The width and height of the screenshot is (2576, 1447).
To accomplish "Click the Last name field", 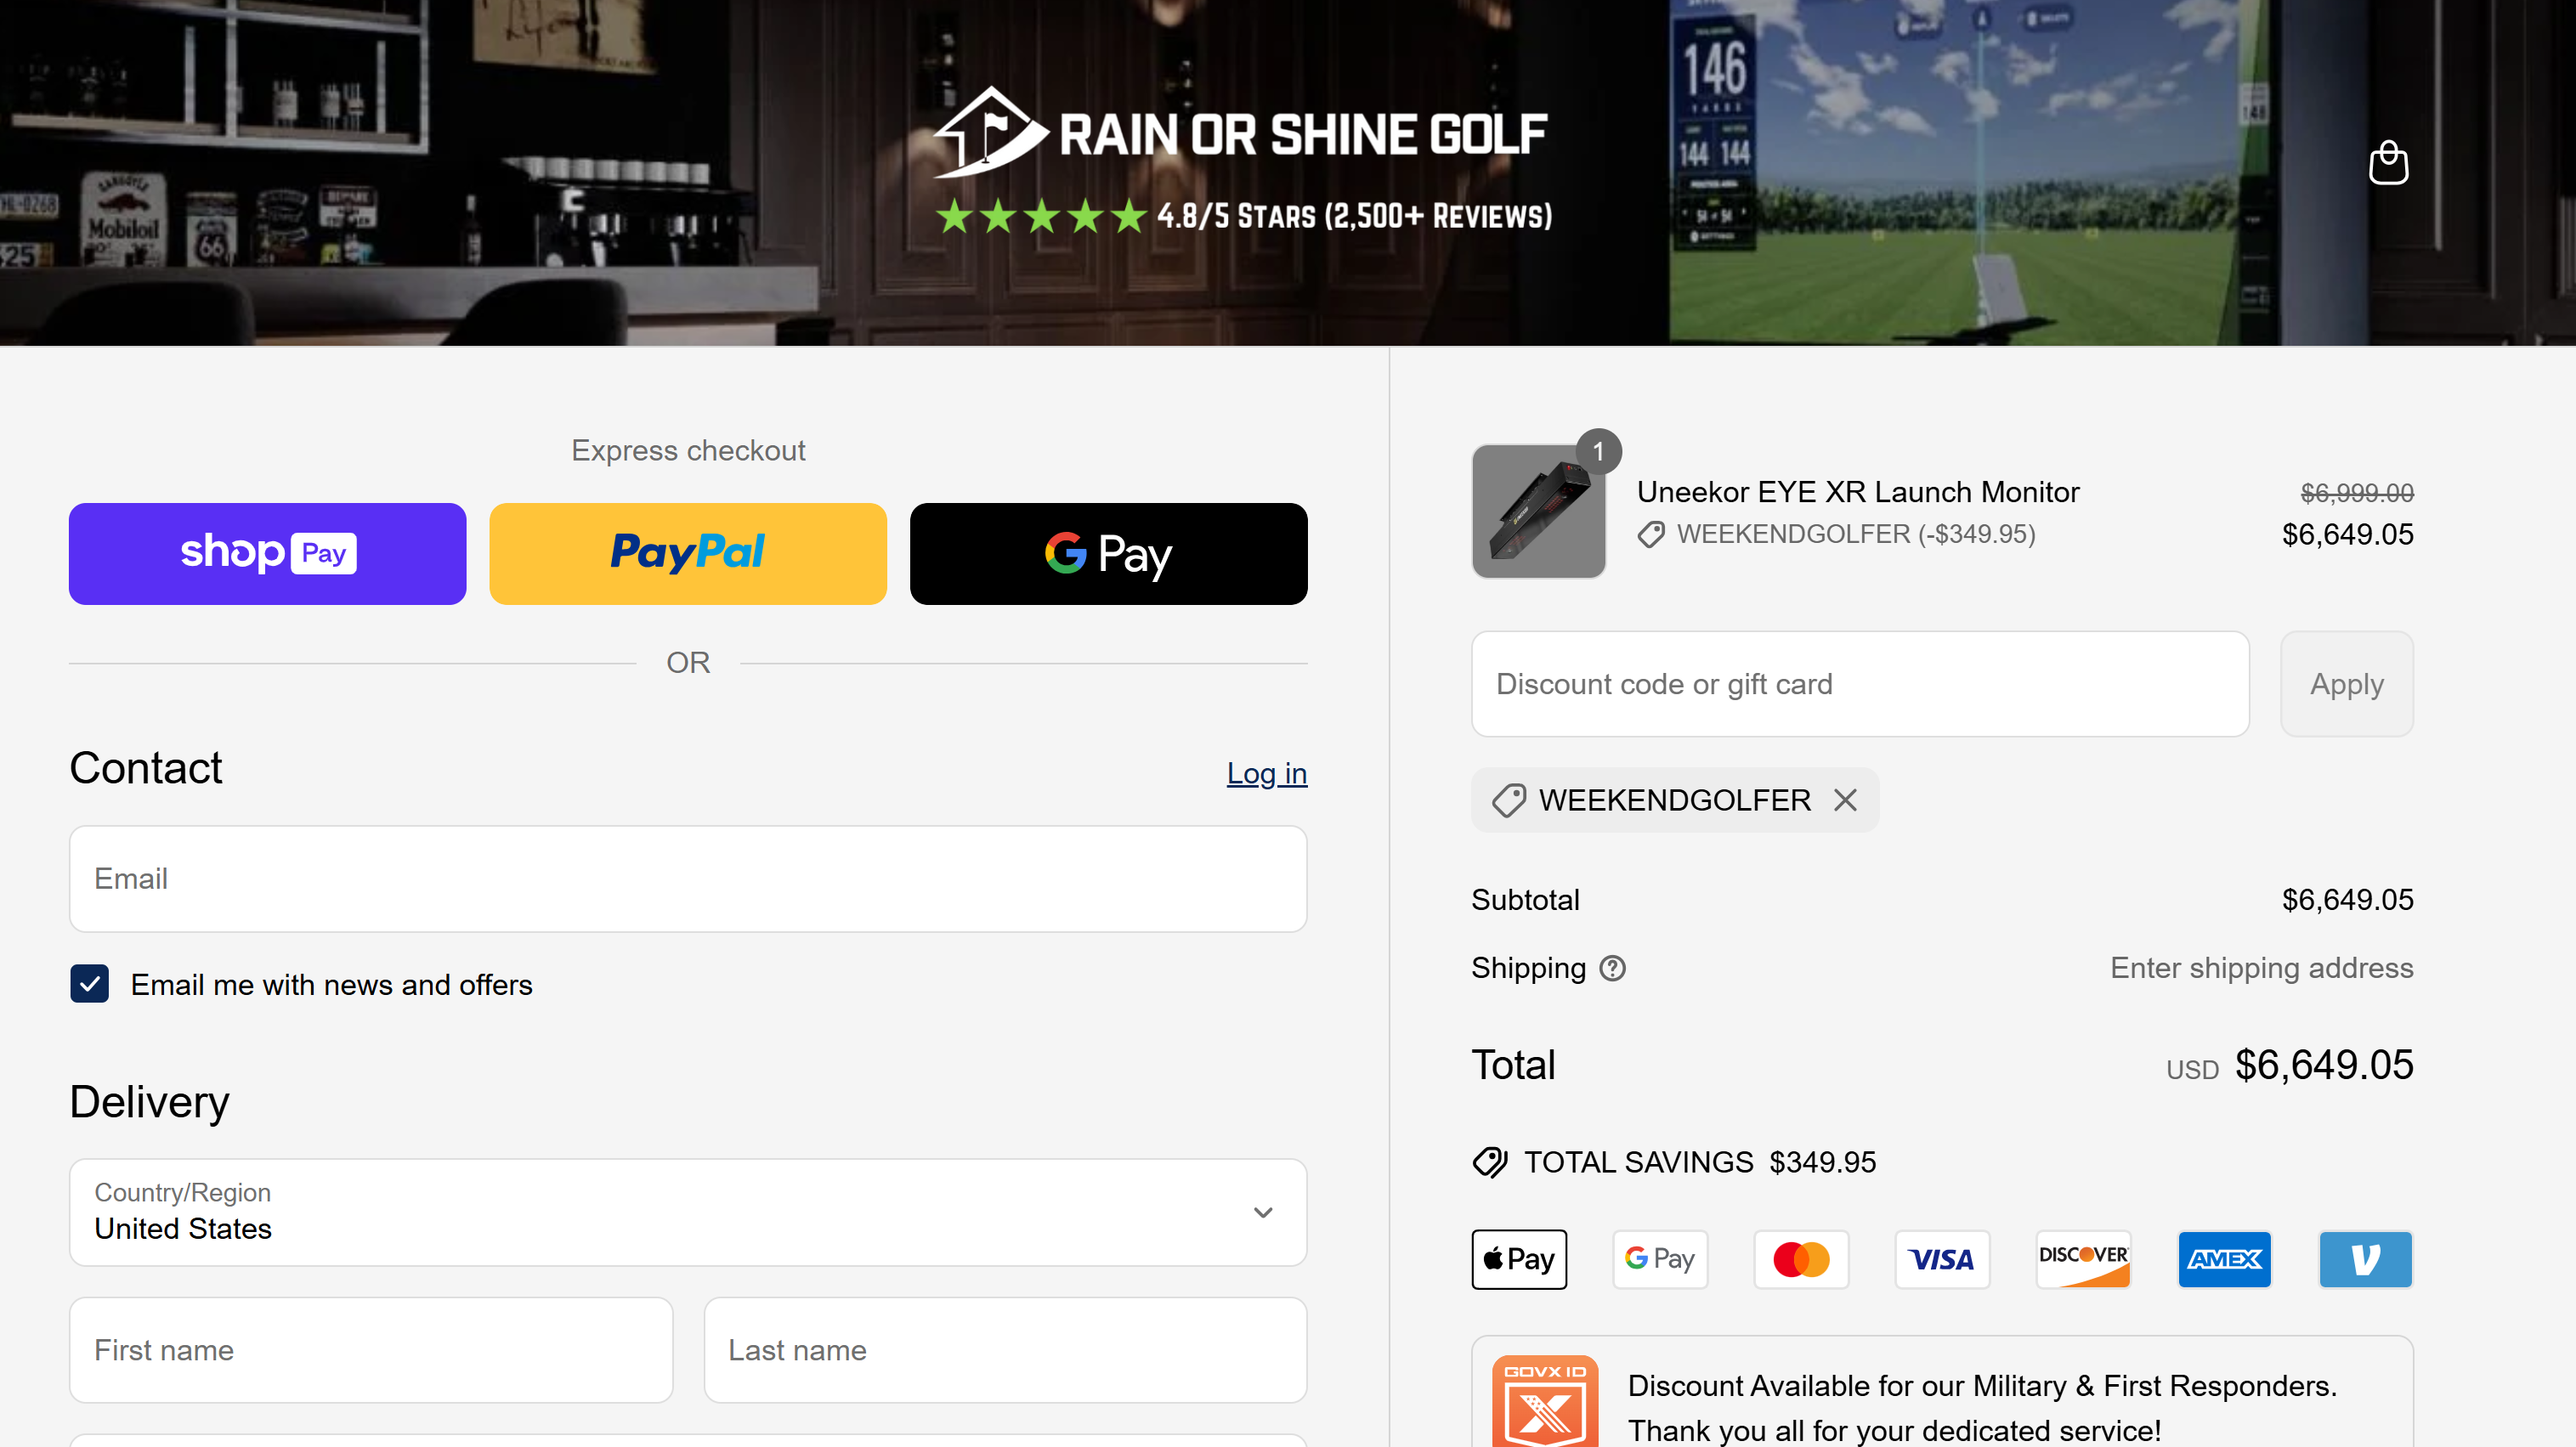I will (x=1005, y=1350).
